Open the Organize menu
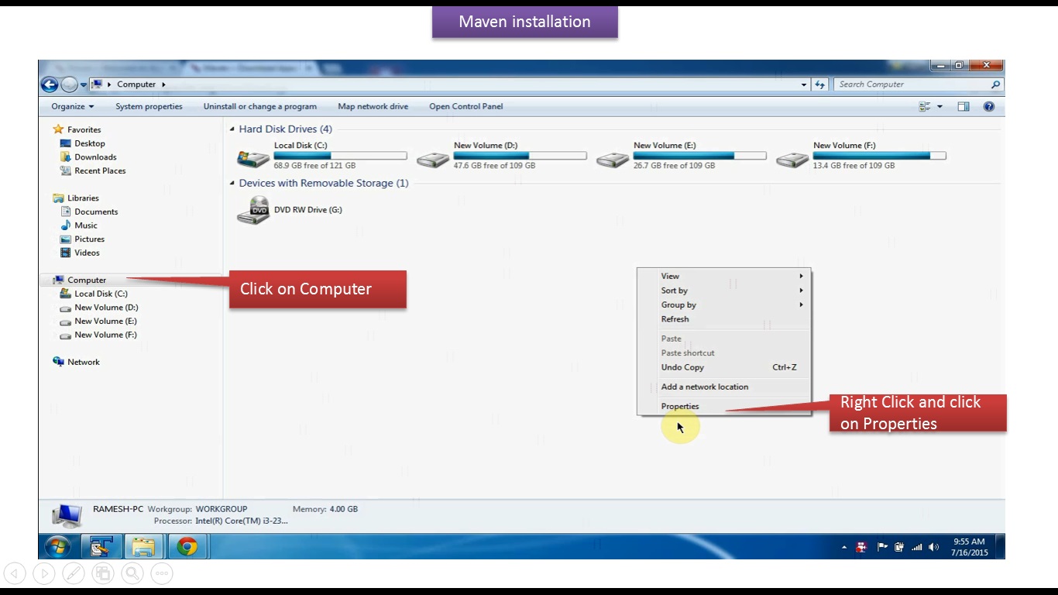The height and width of the screenshot is (595, 1058). (72, 106)
